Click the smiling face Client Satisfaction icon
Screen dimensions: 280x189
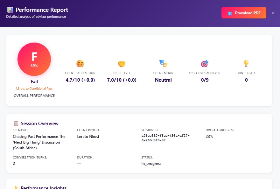tap(80, 63)
